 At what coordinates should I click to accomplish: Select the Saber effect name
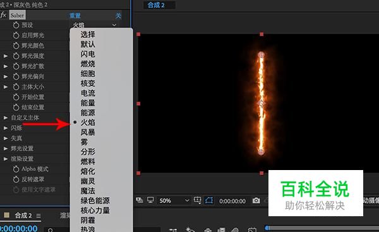(x=17, y=15)
